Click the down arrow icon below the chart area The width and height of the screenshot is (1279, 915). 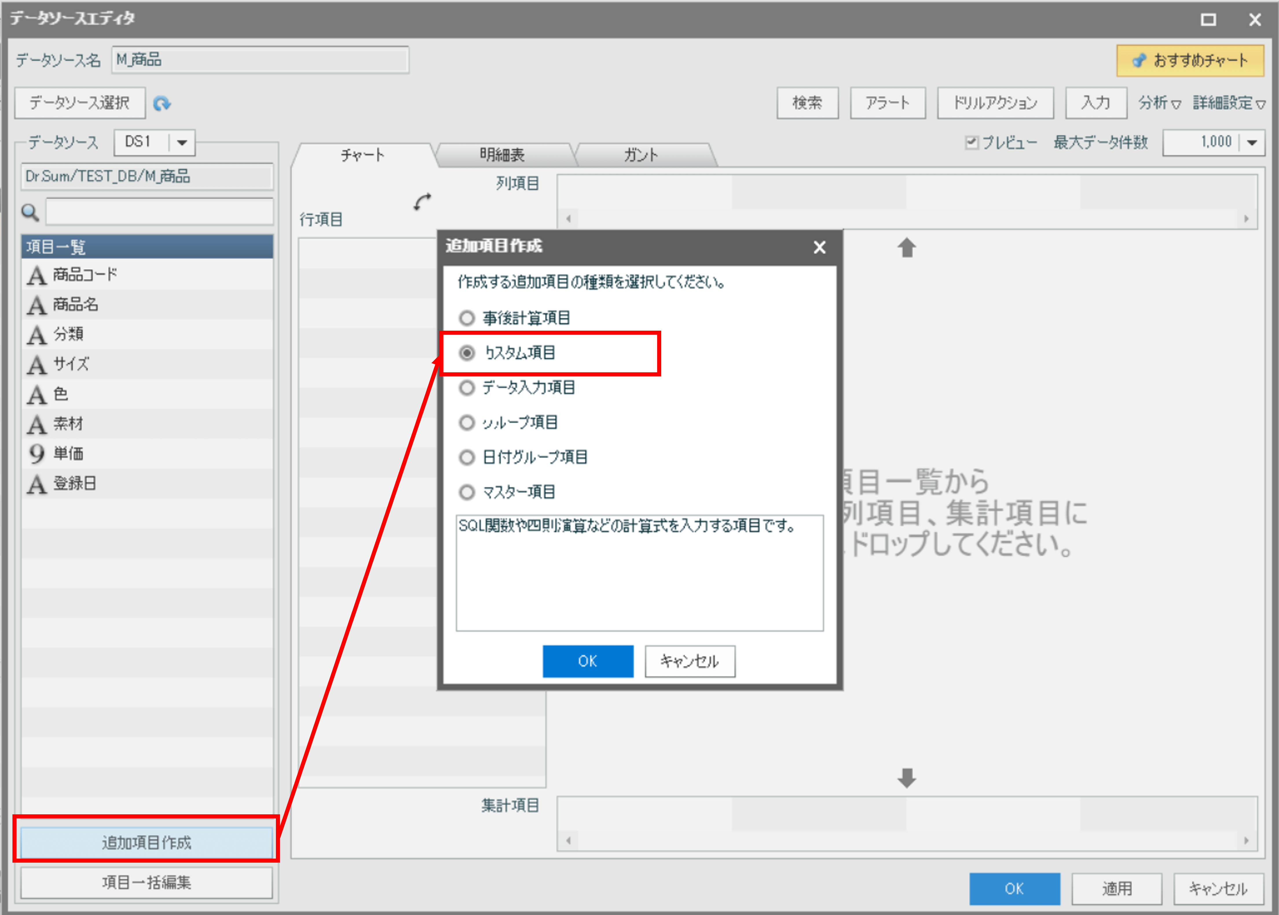(906, 778)
